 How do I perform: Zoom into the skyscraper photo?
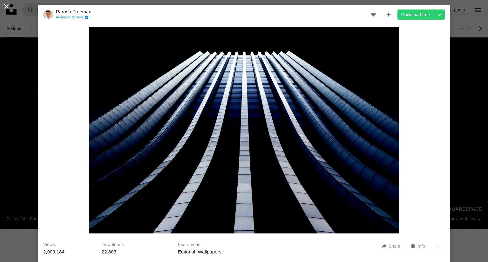(x=244, y=130)
